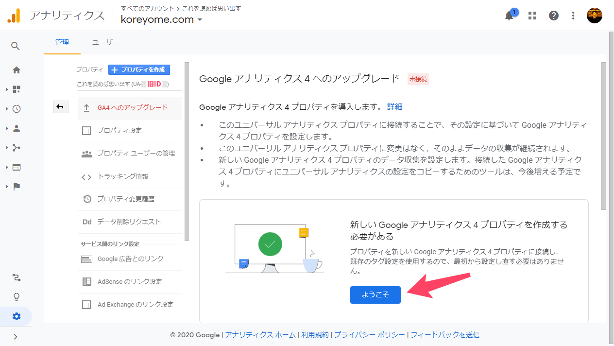Open プロパティ設定 menu item

click(130, 131)
